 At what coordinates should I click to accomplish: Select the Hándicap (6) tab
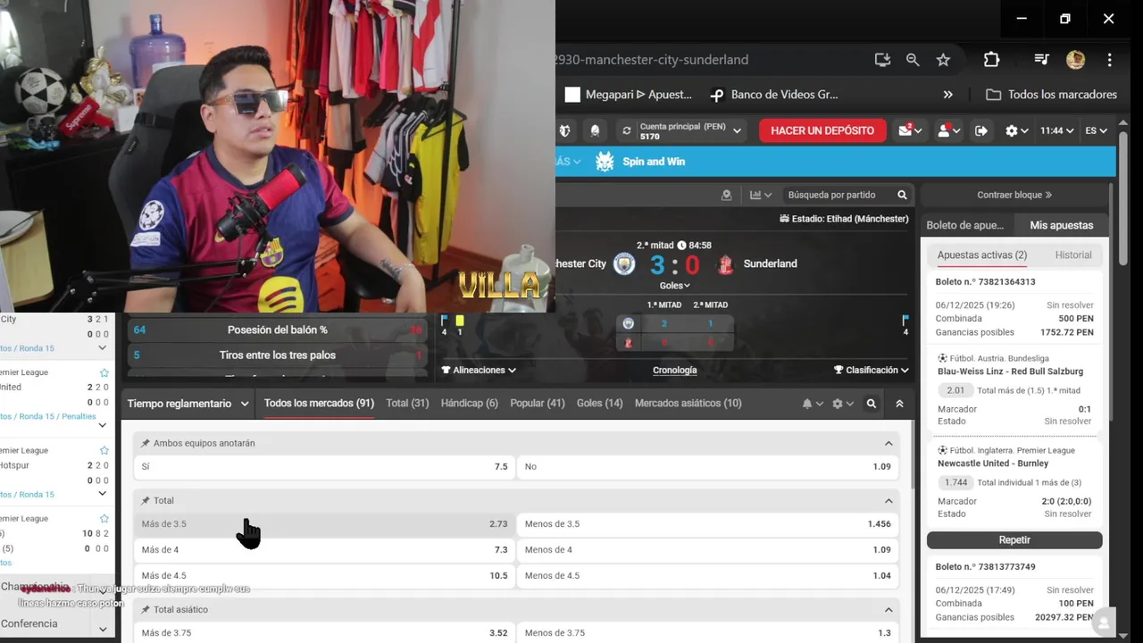click(469, 404)
